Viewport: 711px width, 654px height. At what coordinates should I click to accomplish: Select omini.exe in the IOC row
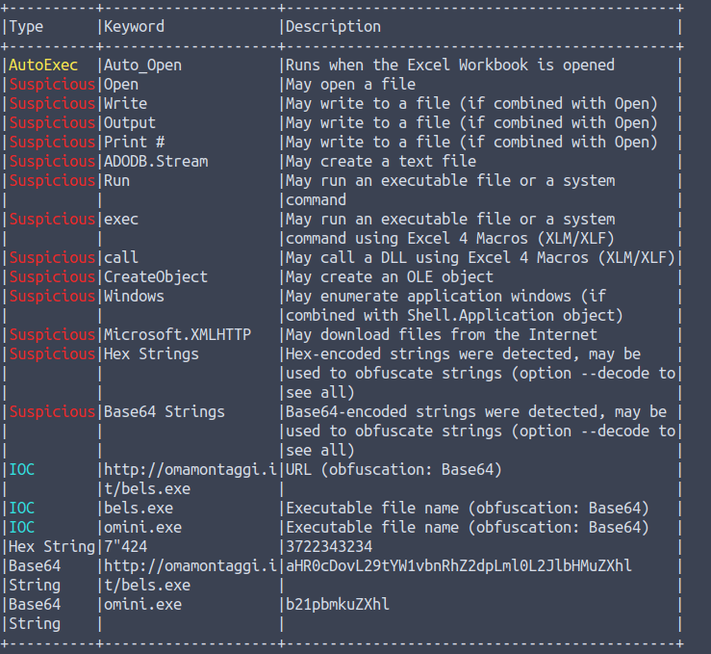click(142, 528)
